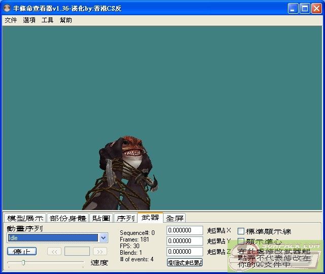This screenshot has width=325, height=274.
Task: Switch to the 部份身體 tab
Action: tap(68, 218)
